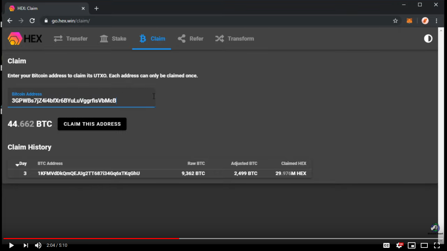447x251 pixels.
Task: Play the video with the play button
Action: point(11,245)
